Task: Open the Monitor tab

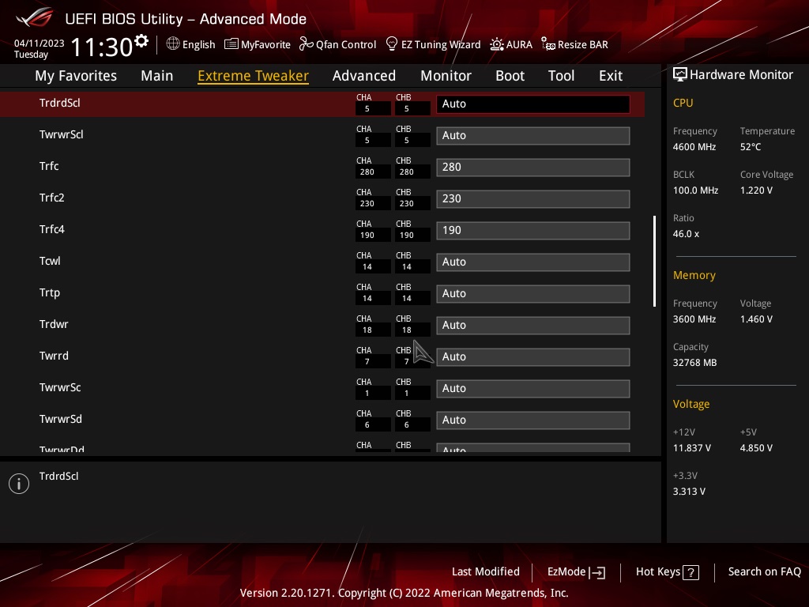Action: point(446,76)
